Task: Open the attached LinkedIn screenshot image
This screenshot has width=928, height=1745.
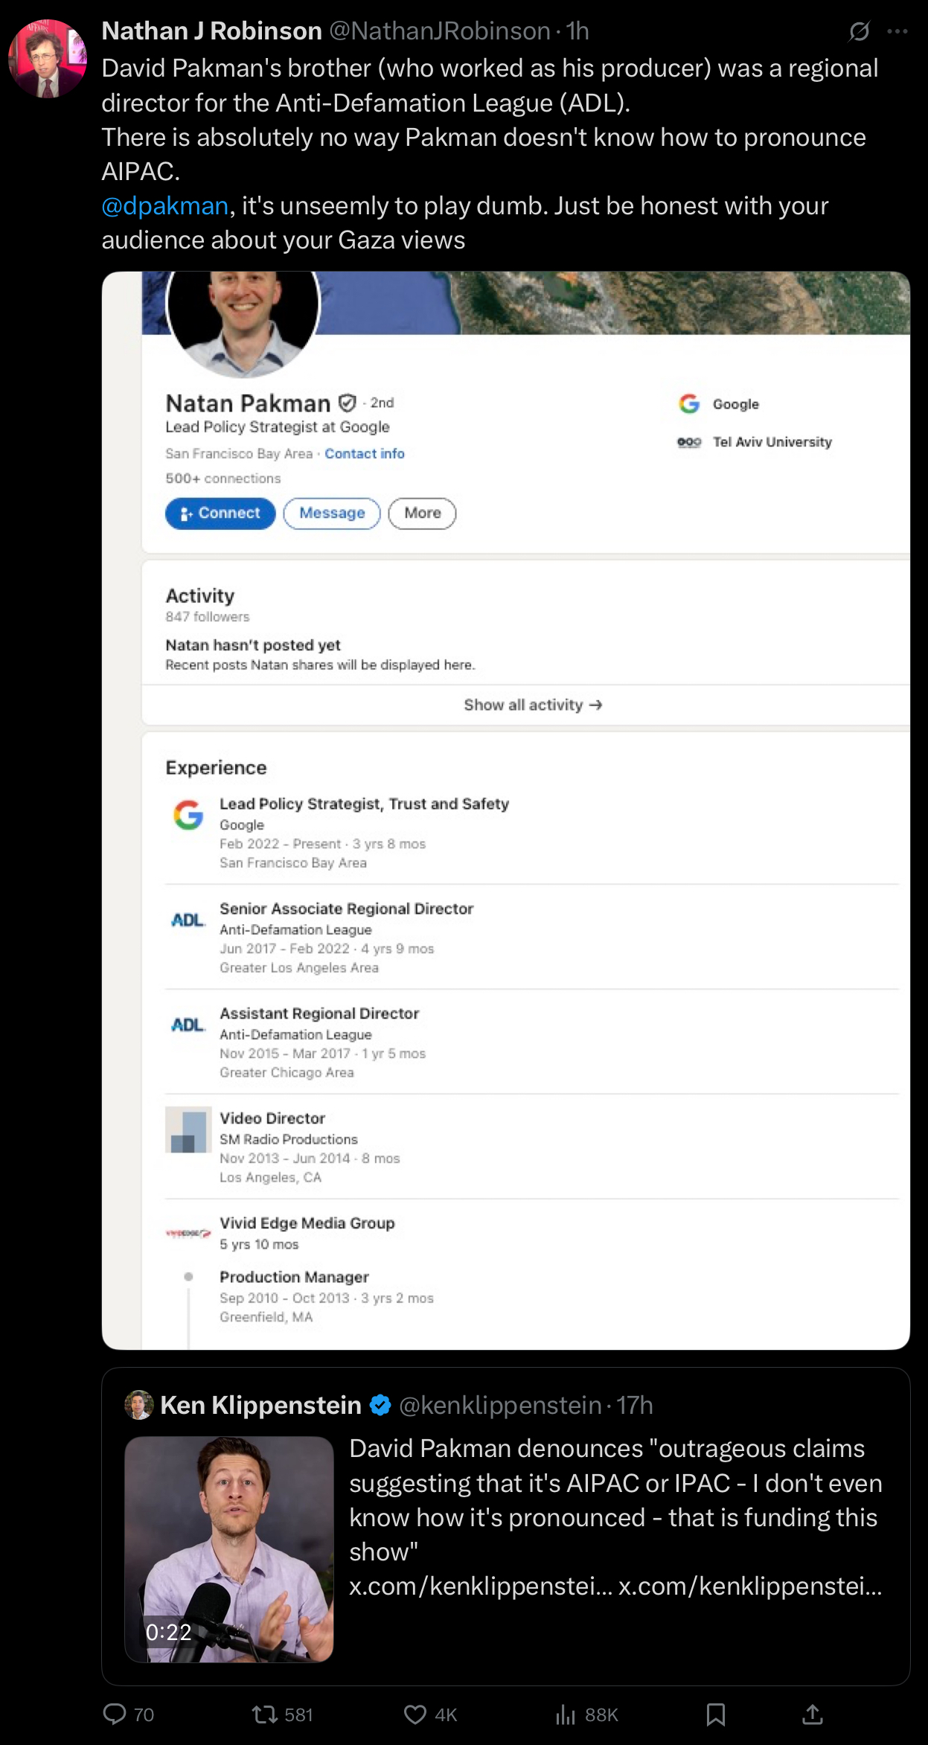Action: pyautogui.click(x=506, y=810)
